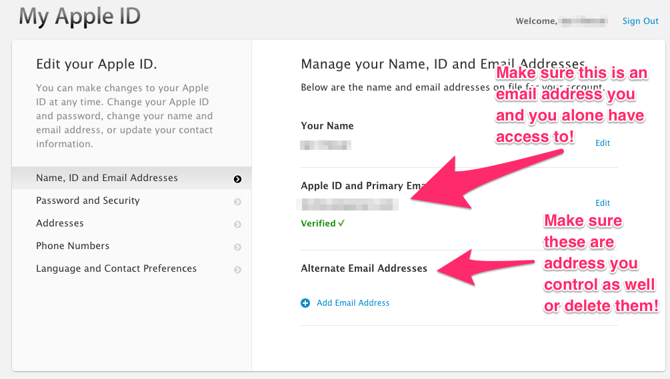Image resolution: width=670 pixels, height=379 pixels.
Task: Click the Add Email Address link
Action: 353,302
